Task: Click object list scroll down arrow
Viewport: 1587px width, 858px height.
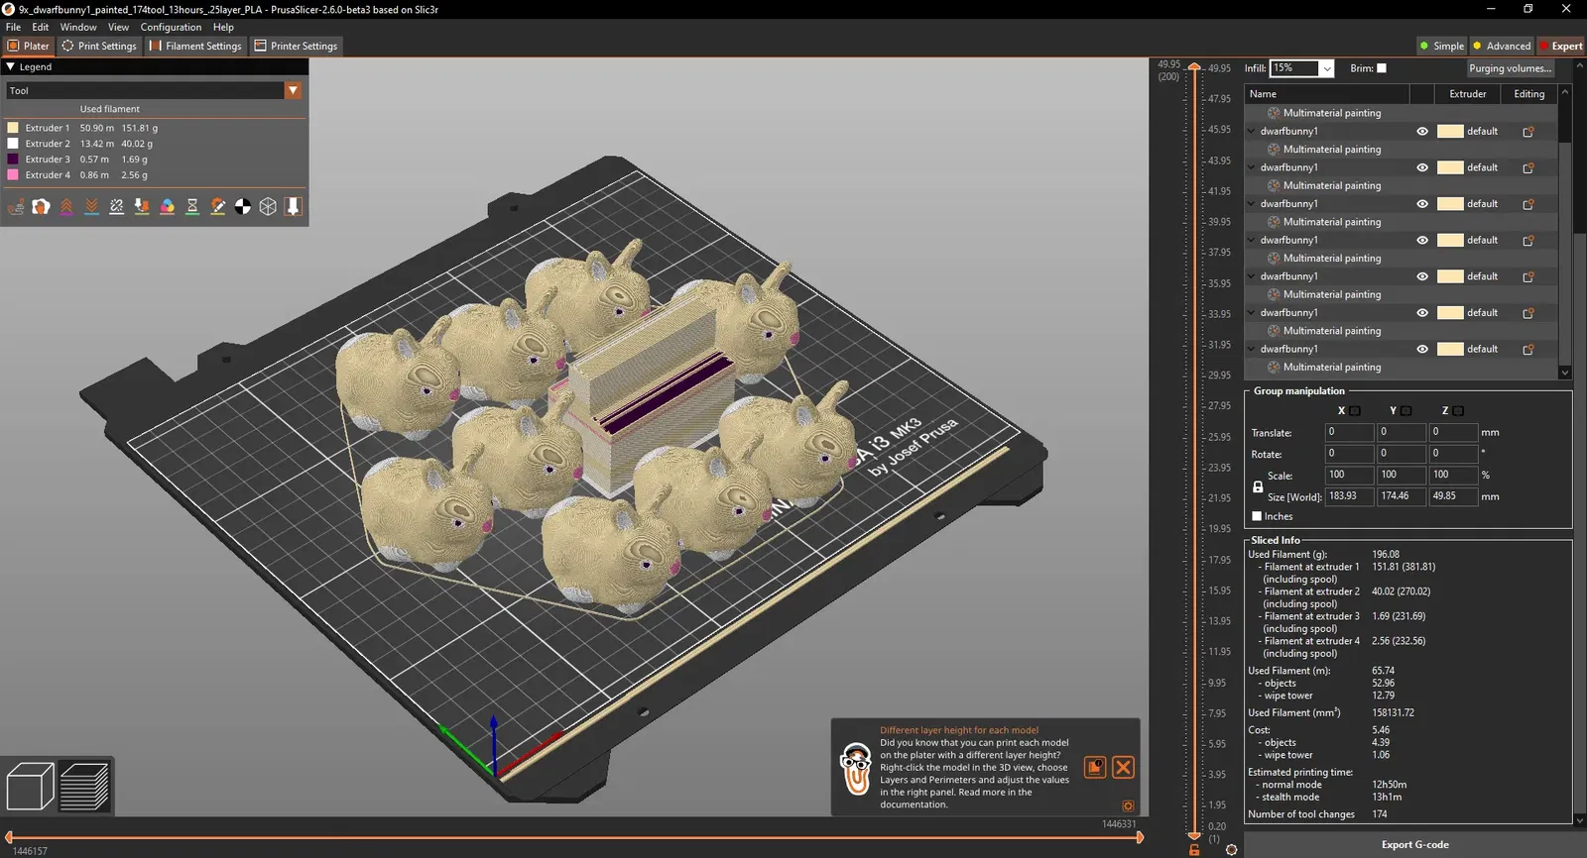Action: coord(1565,373)
